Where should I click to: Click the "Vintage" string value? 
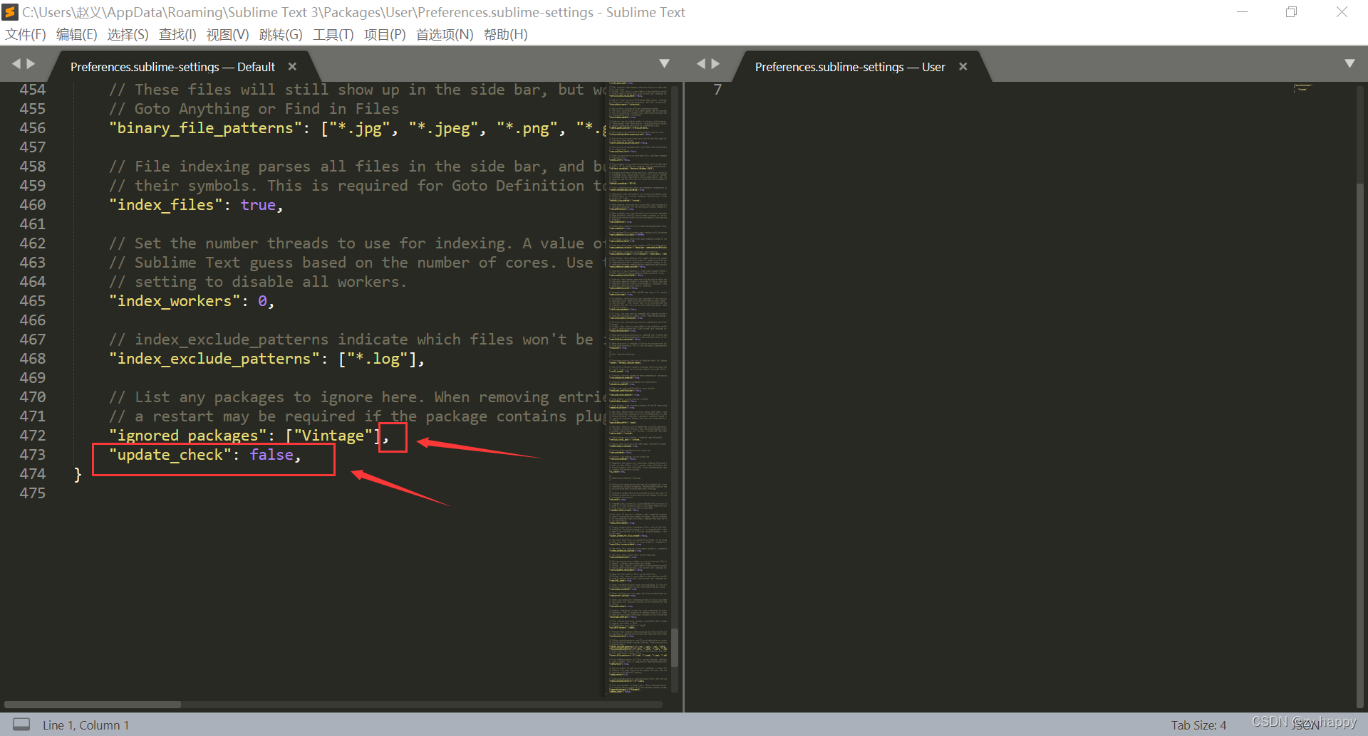333,436
